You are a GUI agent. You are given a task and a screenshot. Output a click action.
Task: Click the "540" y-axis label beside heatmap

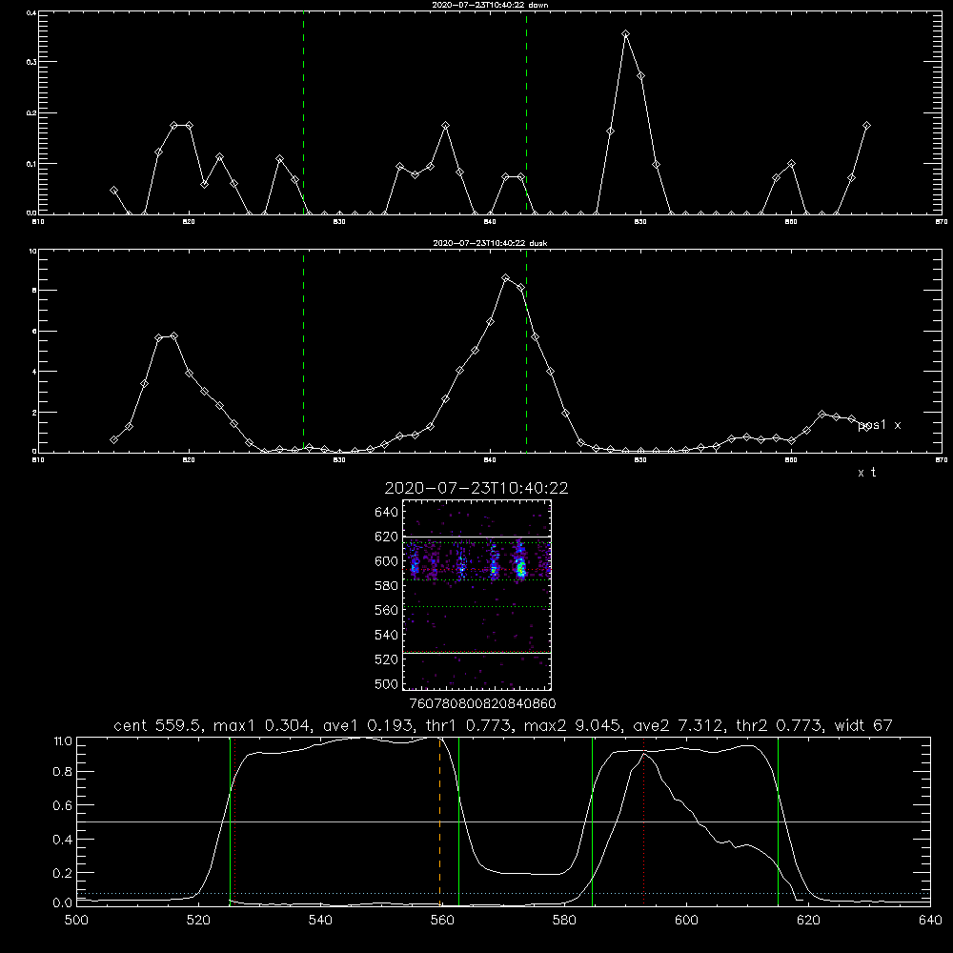click(386, 635)
